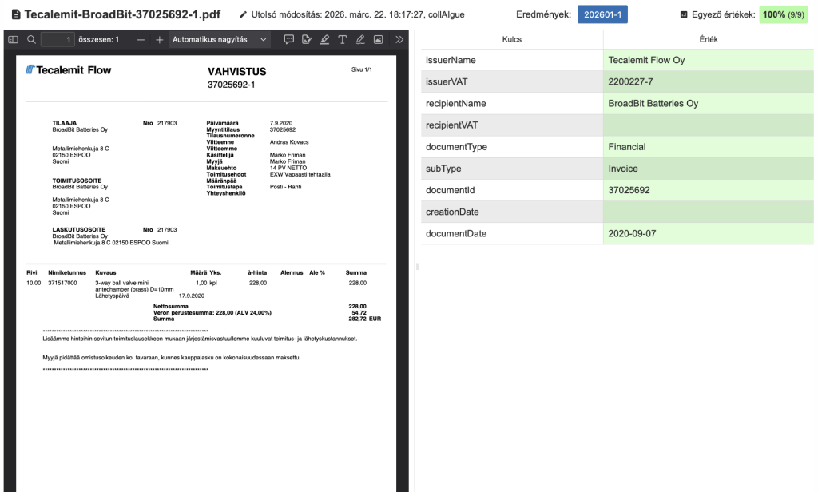Click the 37025692-1 number under VAHVISTUS

231,85
